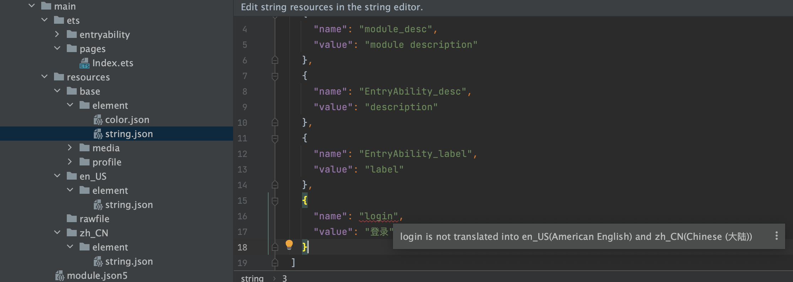Click the underlined "login" string value
The width and height of the screenshot is (793, 282).
(378, 216)
